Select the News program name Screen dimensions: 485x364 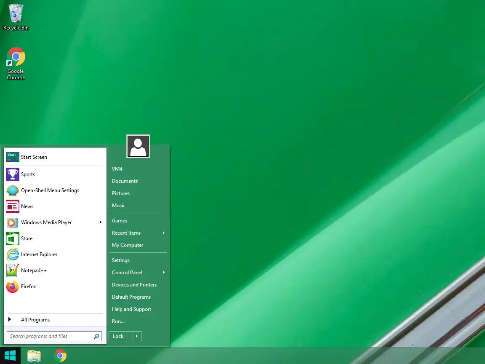click(27, 206)
